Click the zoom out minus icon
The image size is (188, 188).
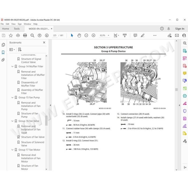click(x=86, y=35)
